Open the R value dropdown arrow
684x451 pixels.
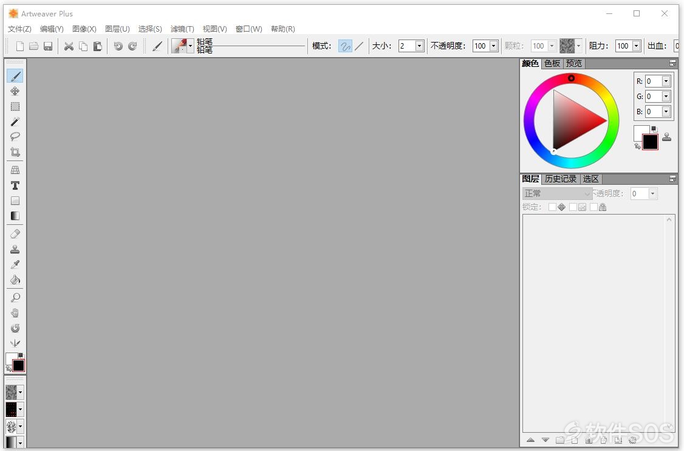pyautogui.click(x=666, y=81)
